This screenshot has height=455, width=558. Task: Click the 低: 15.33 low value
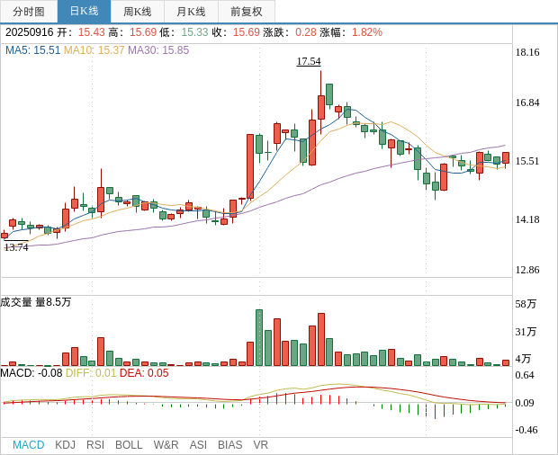point(184,32)
